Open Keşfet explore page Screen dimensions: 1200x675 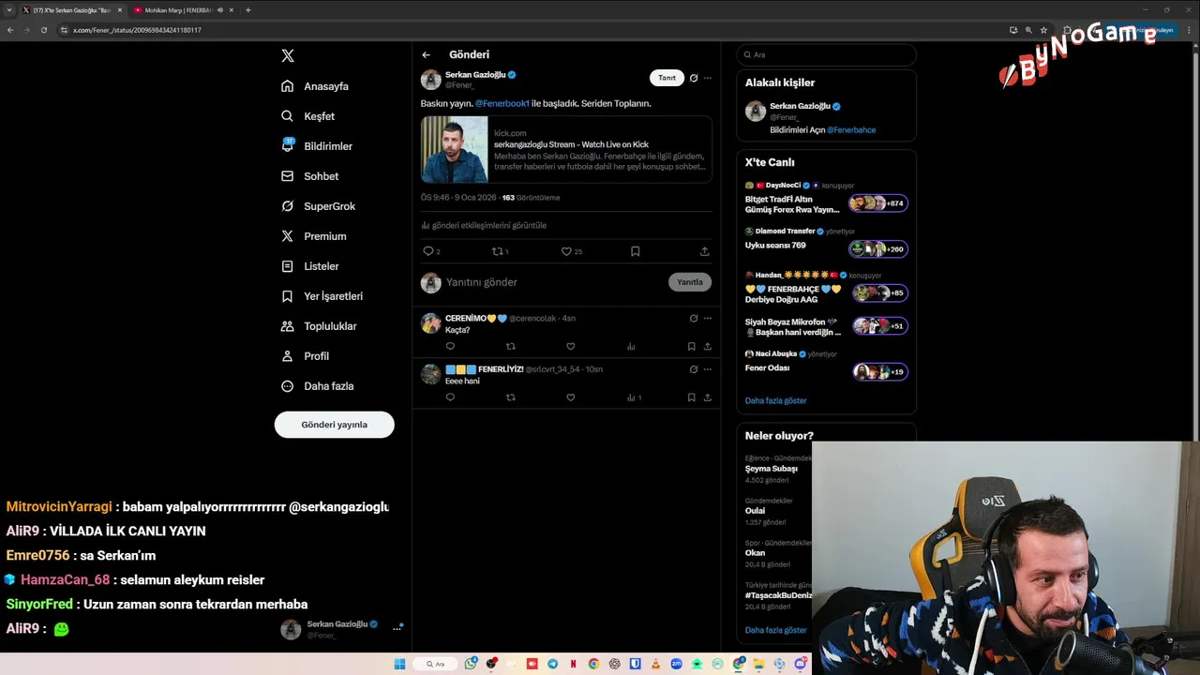308,116
